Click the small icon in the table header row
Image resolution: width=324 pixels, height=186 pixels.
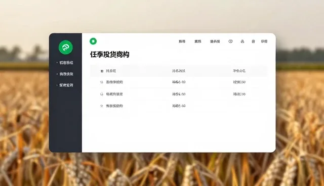[102, 71]
